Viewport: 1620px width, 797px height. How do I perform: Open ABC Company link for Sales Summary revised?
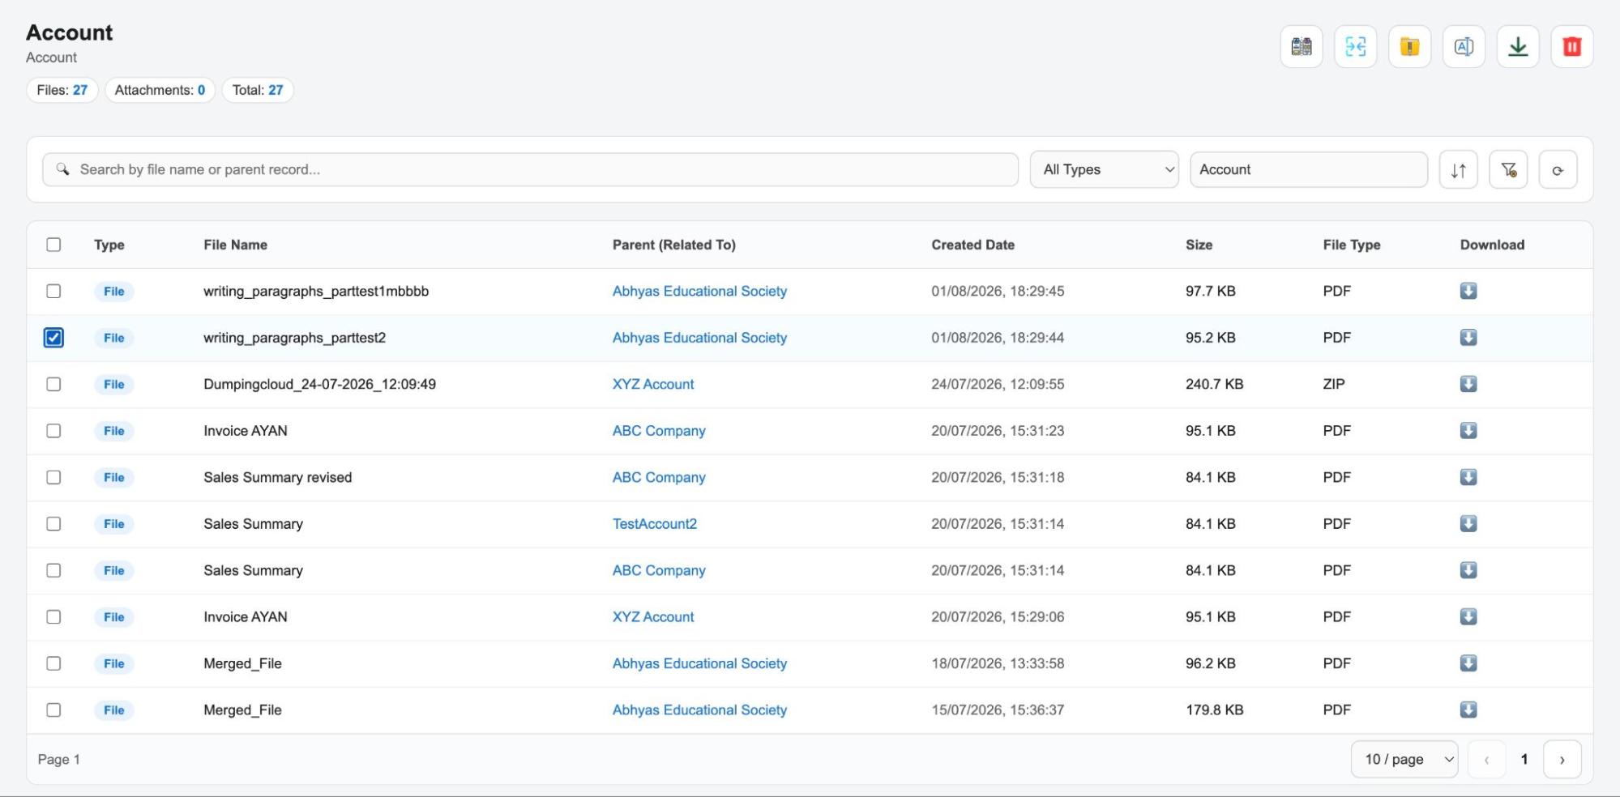click(x=659, y=477)
